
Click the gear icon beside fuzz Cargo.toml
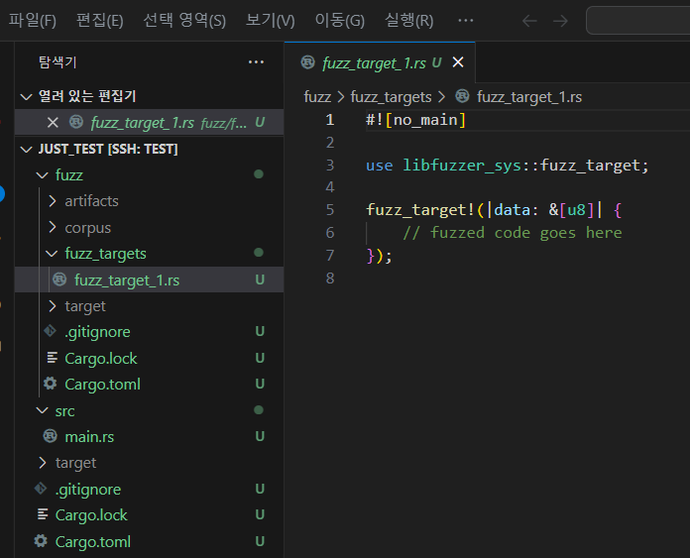point(51,385)
